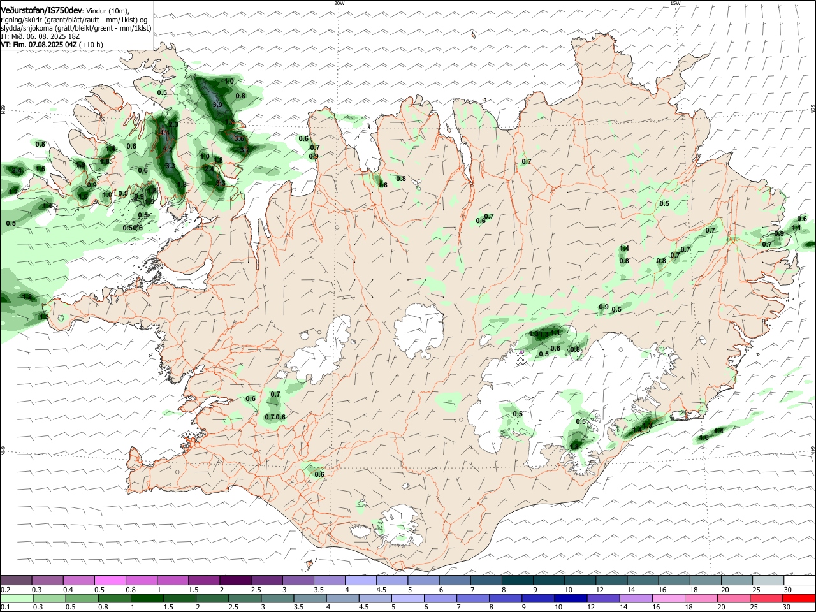
Task: Click the initial time "IT: Mið. 06. 08. 2025 18Z"
Action: click(x=40, y=36)
